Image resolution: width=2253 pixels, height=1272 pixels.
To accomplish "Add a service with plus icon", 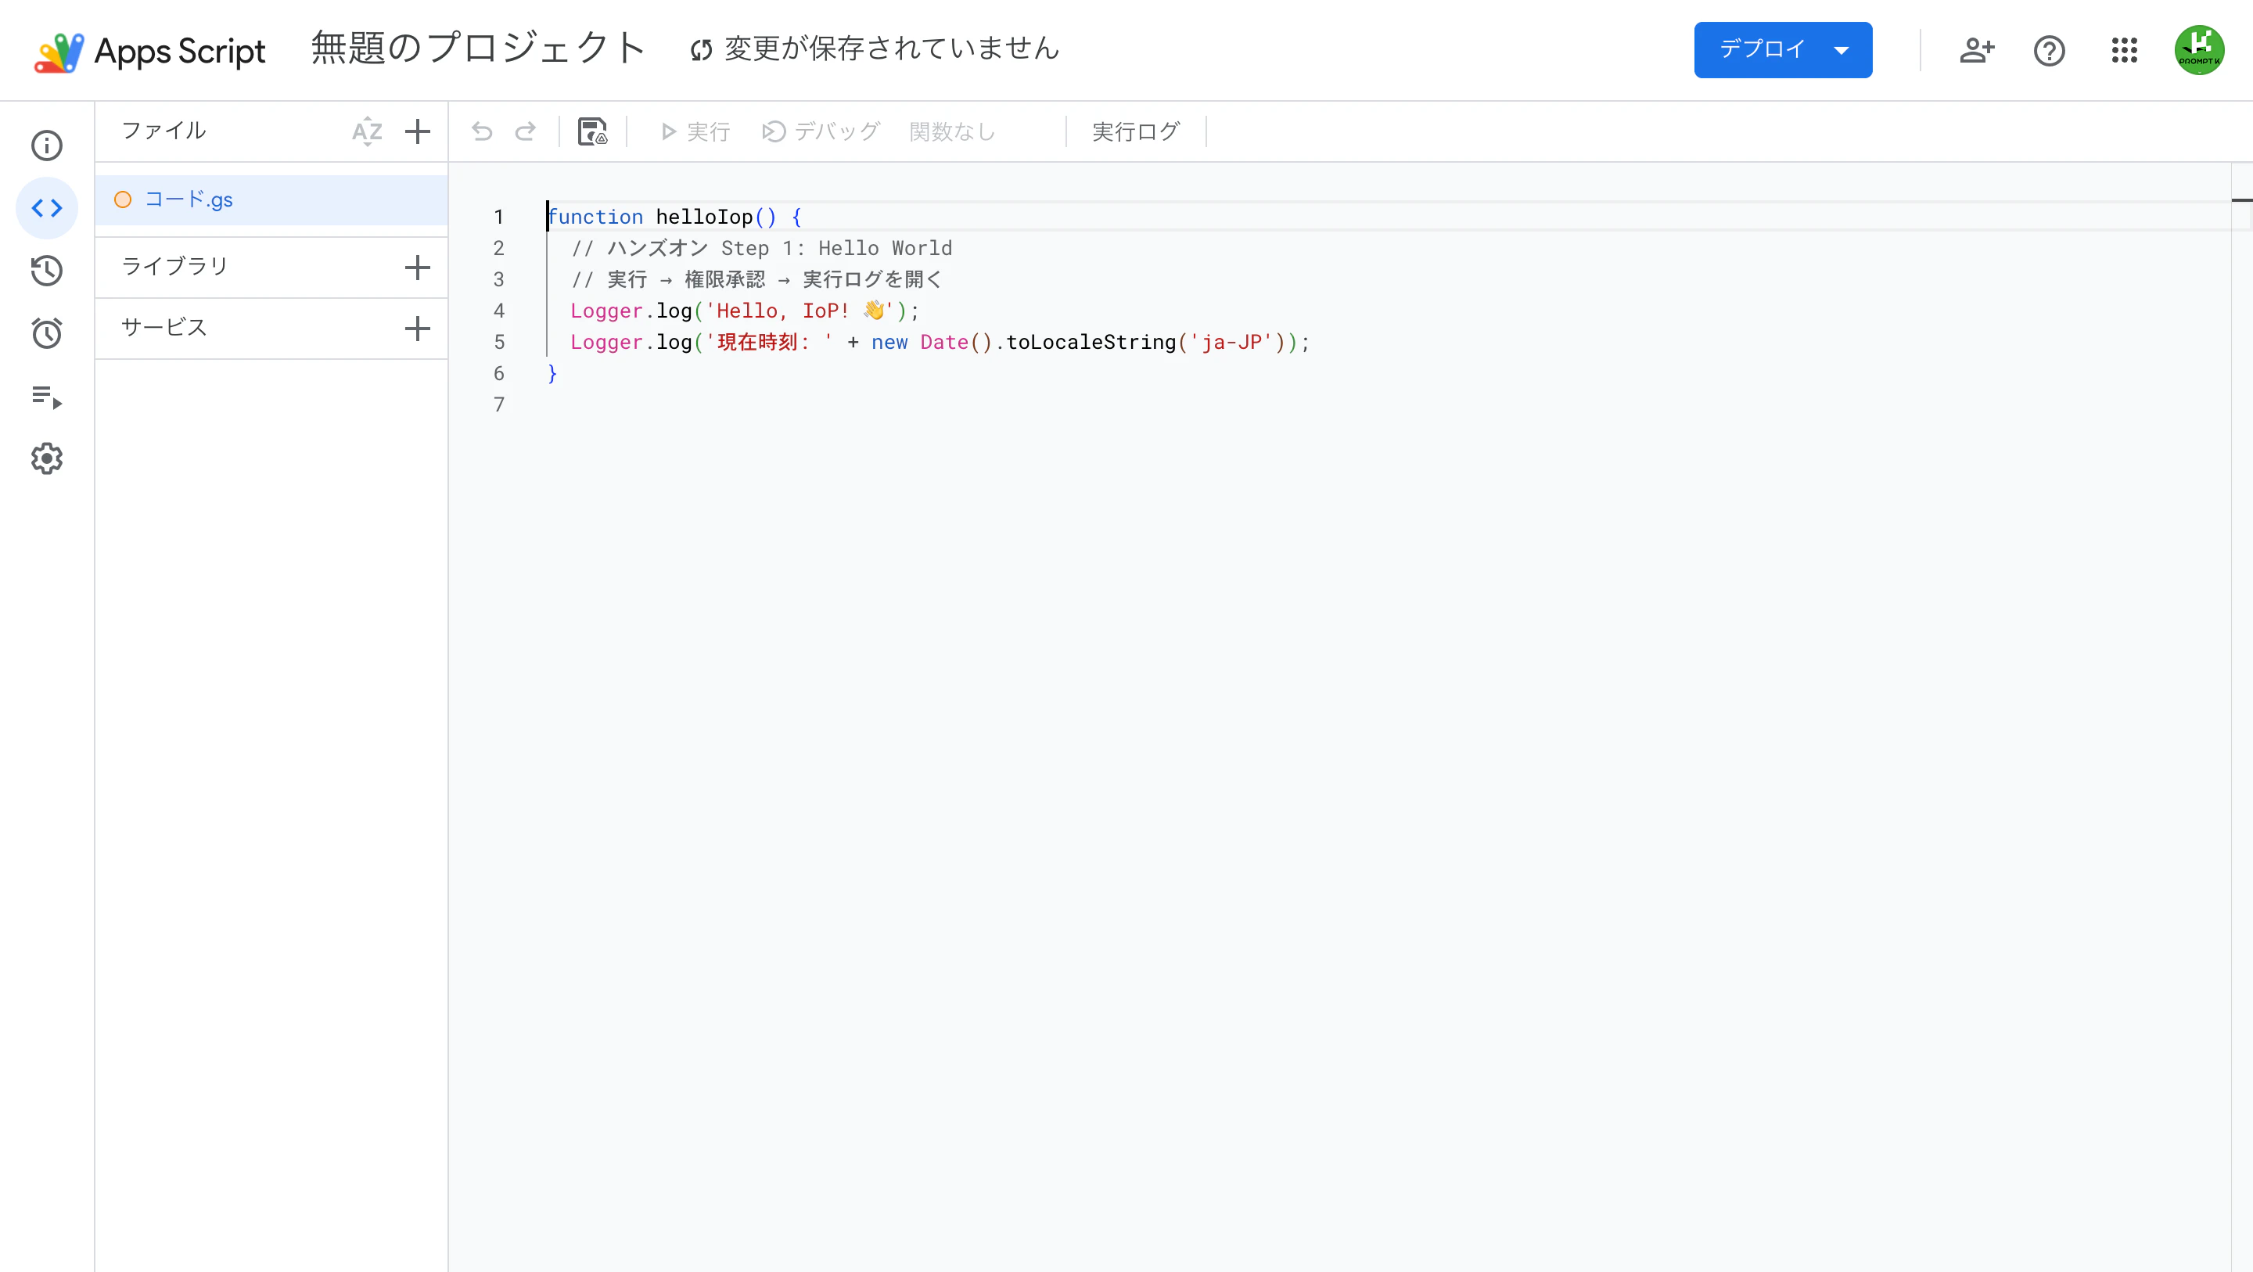I will [x=418, y=328].
